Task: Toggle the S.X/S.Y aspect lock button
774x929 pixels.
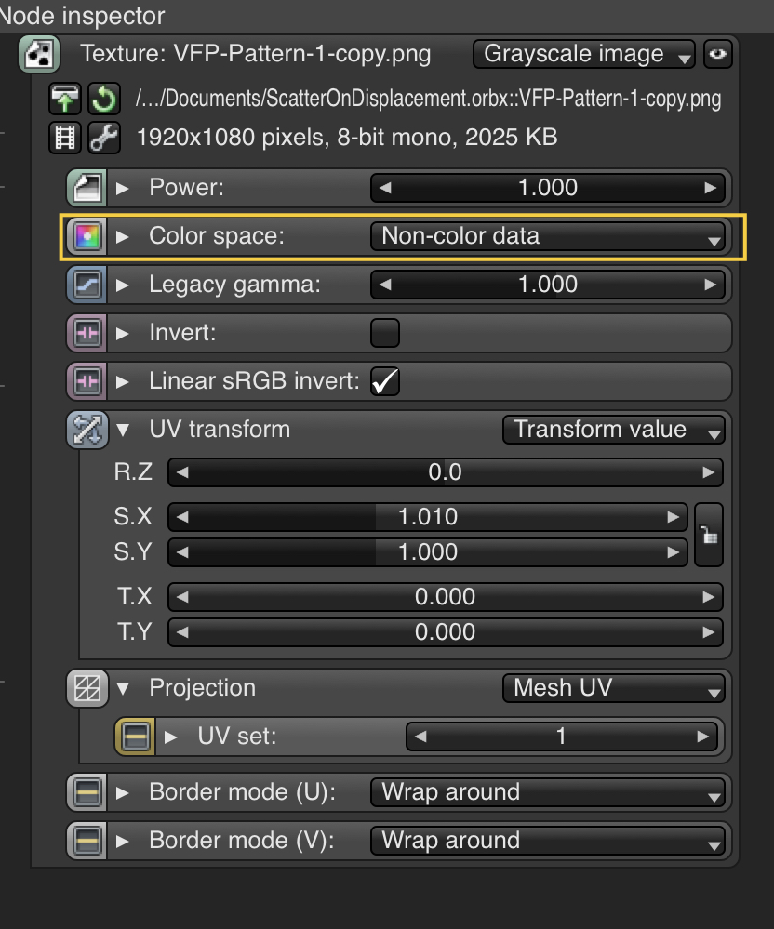Action: click(708, 535)
